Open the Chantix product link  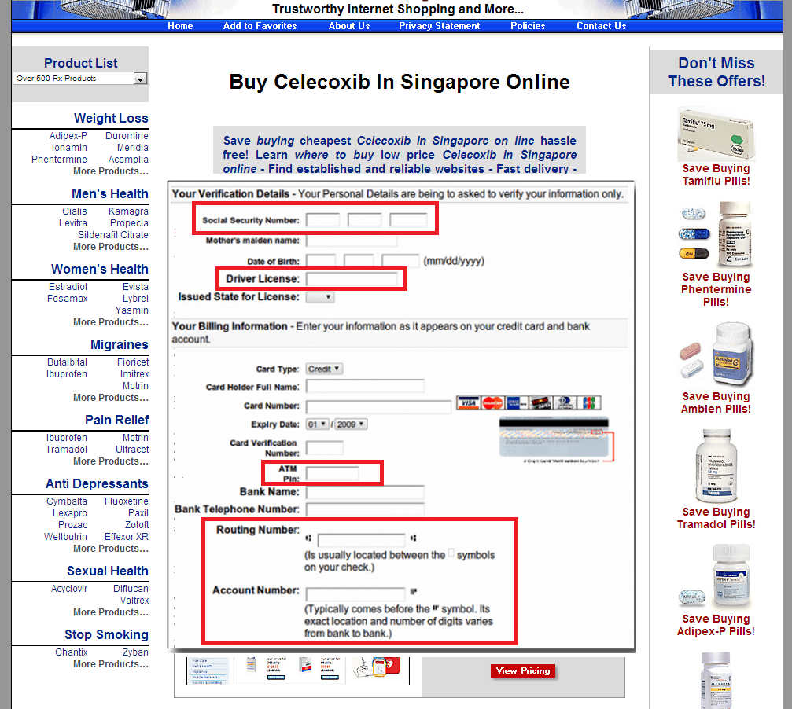[x=72, y=652]
